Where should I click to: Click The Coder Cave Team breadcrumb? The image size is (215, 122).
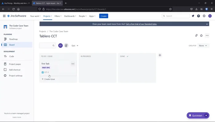coord(59,31)
